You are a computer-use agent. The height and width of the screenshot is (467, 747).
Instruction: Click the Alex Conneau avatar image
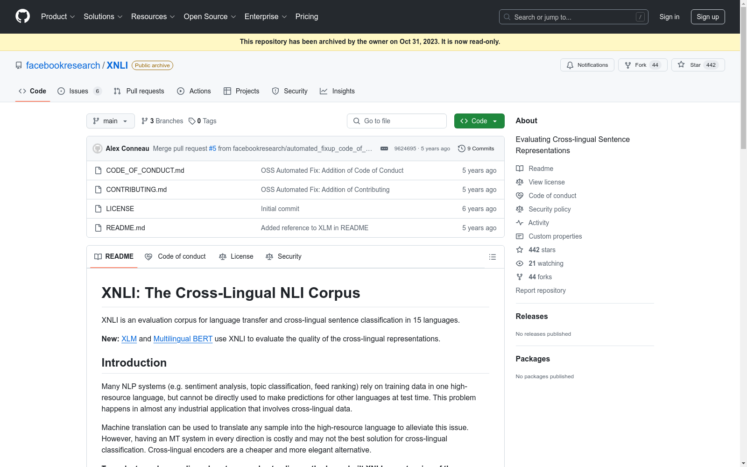[98, 149]
